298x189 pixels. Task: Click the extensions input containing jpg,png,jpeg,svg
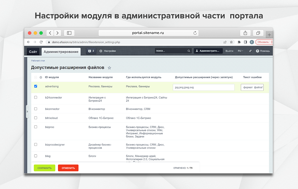[203, 87]
